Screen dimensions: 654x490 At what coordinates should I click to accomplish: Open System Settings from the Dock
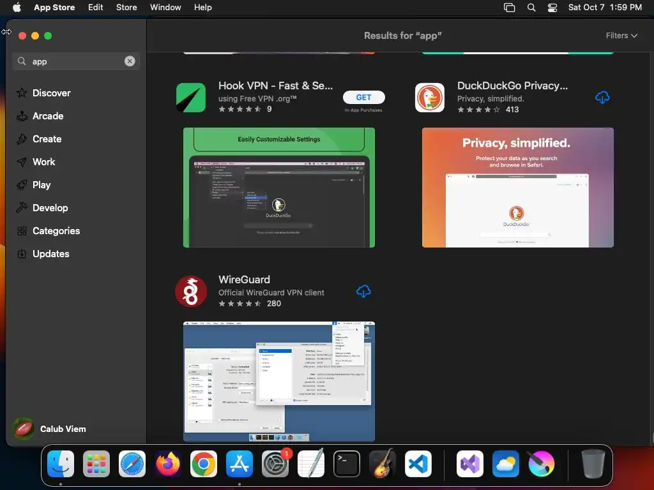point(275,464)
